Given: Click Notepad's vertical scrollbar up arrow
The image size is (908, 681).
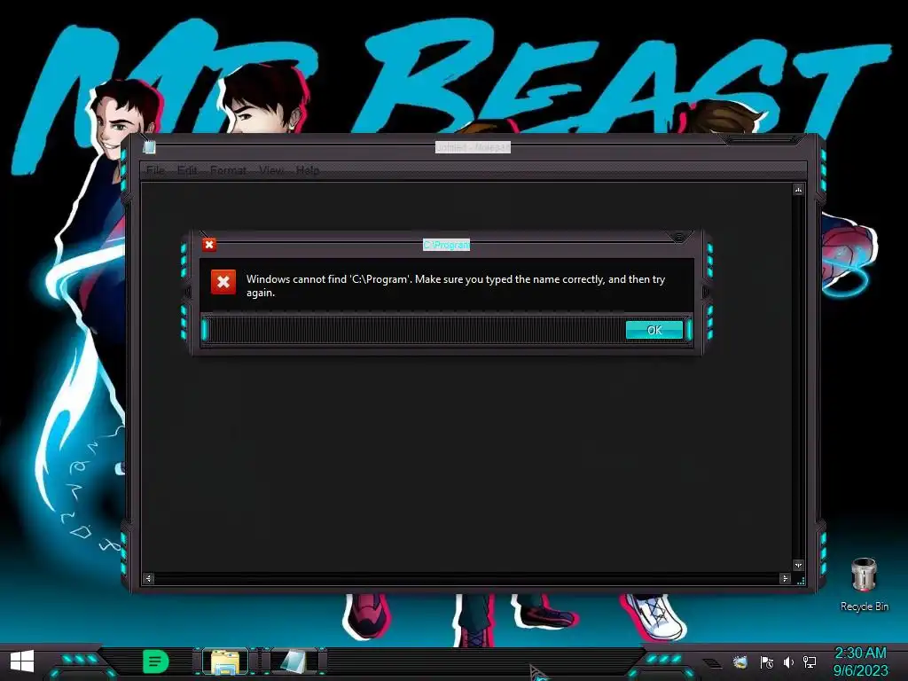Looking at the screenshot, I should pyautogui.click(x=799, y=190).
